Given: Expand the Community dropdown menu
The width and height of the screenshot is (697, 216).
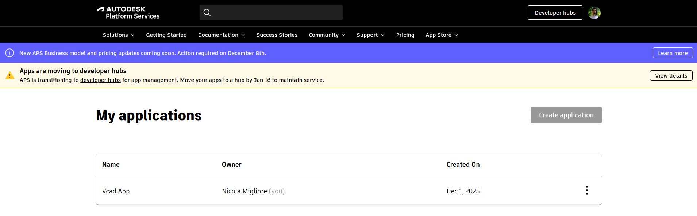Looking at the screenshot, I should [327, 35].
